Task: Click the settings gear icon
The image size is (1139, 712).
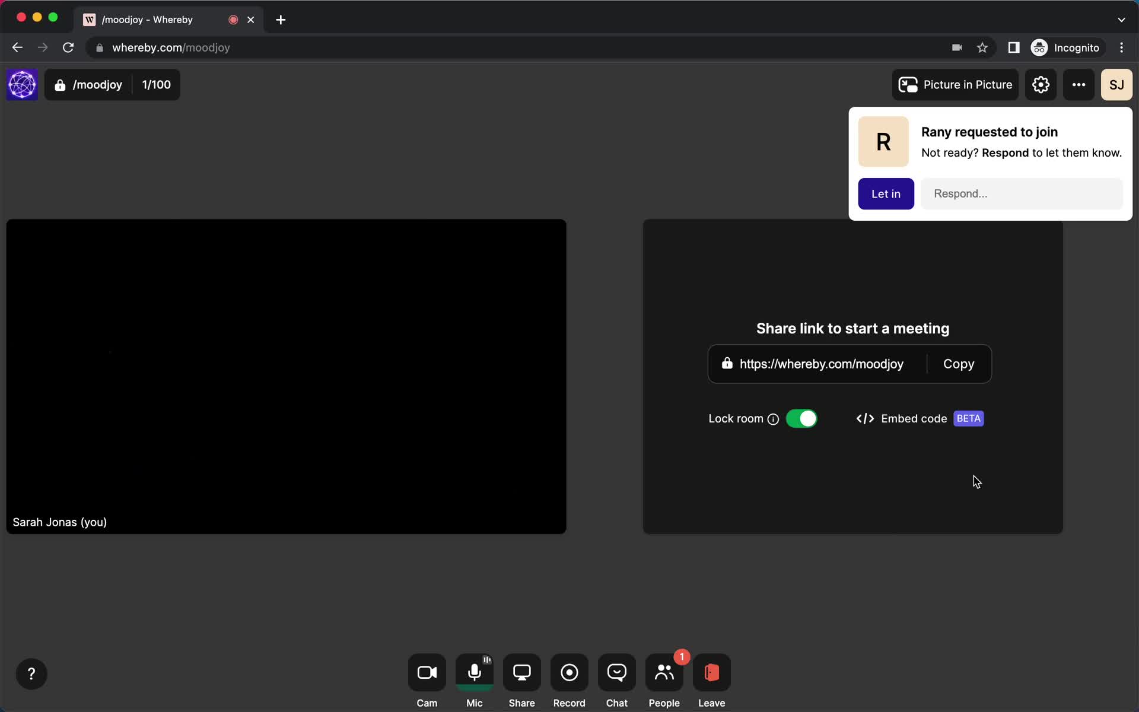Action: (x=1041, y=84)
